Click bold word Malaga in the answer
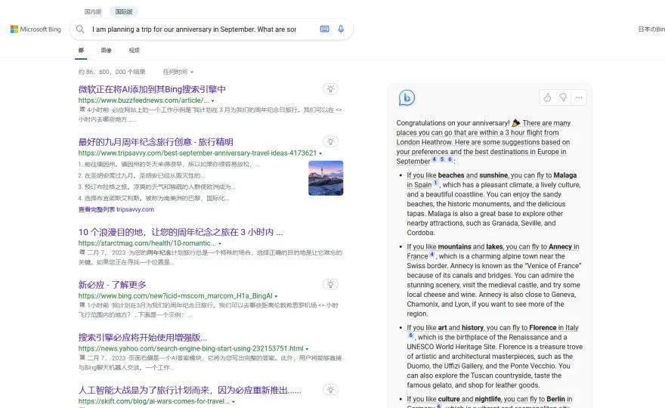 565,175
